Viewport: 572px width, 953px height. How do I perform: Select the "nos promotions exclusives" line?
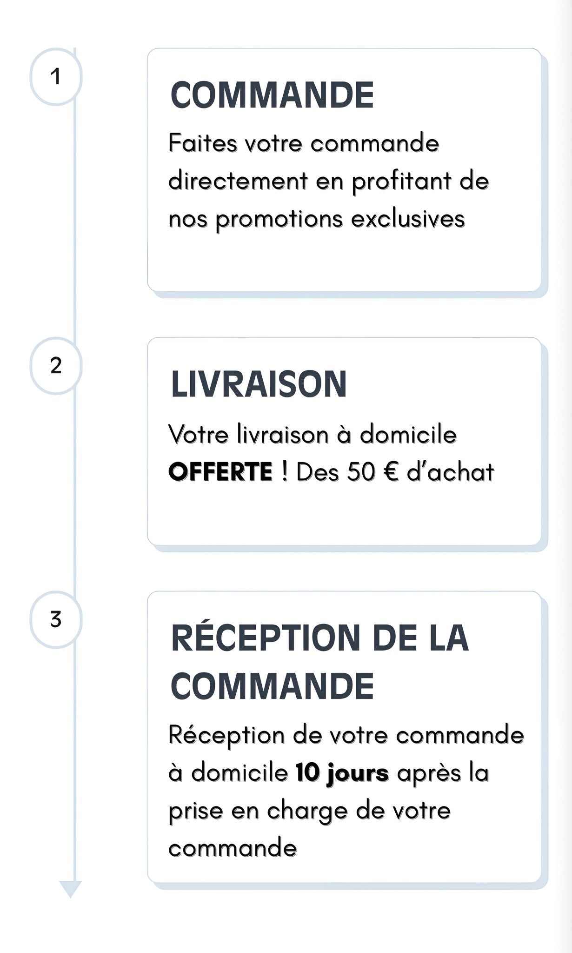[316, 219]
